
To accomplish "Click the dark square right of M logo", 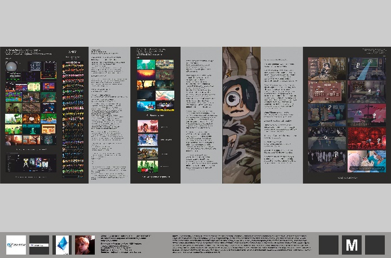I will pyautogui.click(x=374, y=245).
